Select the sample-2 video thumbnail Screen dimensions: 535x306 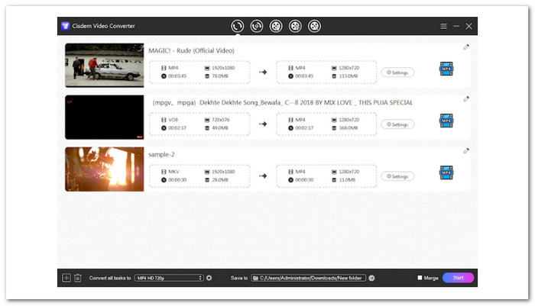pos(105,169)
